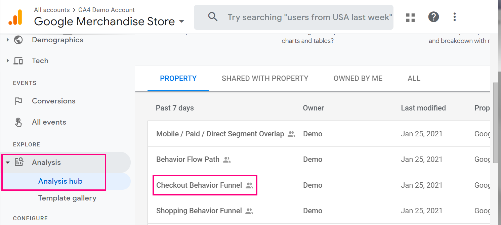This screenshot has height=225, width=501.
Task: Select the All tab
Action: click(x=414, y=79)
